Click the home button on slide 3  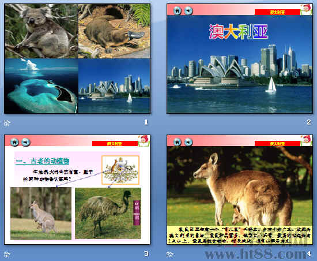pyautogui.click(x=14, y=142)
